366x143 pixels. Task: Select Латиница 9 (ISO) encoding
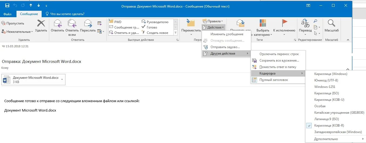click(336, 119)
